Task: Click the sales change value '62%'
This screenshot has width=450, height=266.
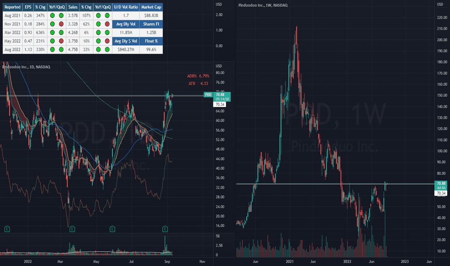Action: coord(86,24)
